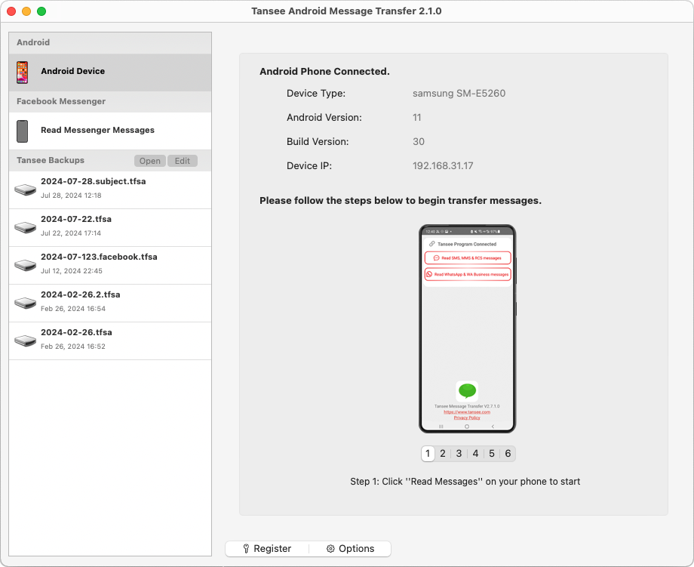The image size is (694, 567).
Task: Switch to step 2 of the guide
Action: coord(443,454)
